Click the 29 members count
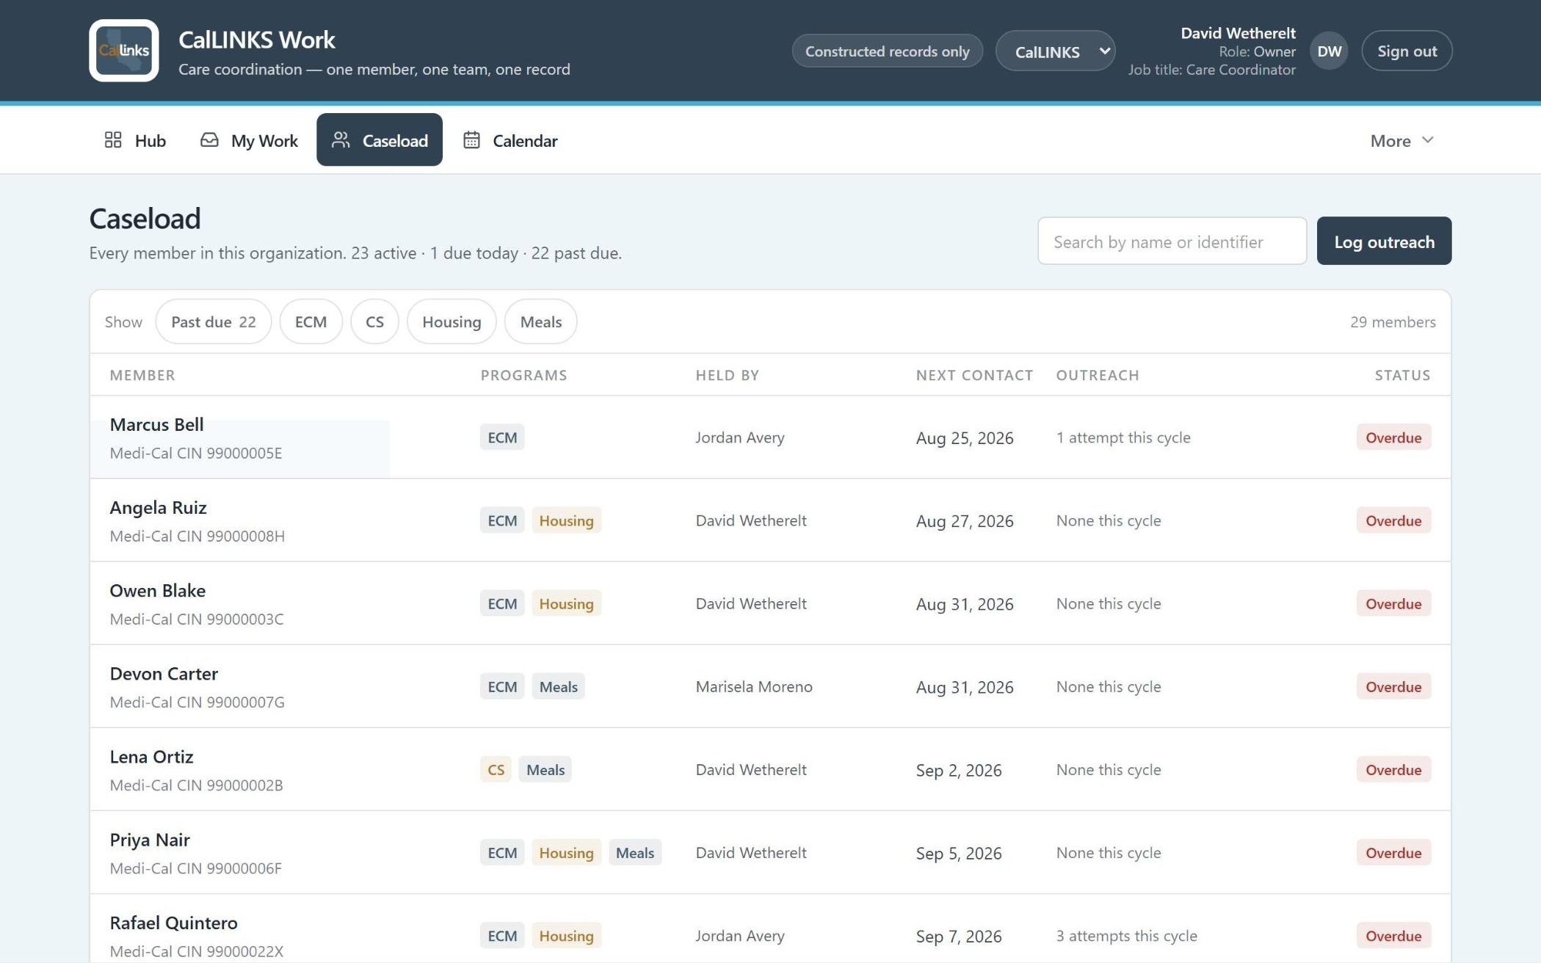The image size is (1541, 963). (1393, 321)
